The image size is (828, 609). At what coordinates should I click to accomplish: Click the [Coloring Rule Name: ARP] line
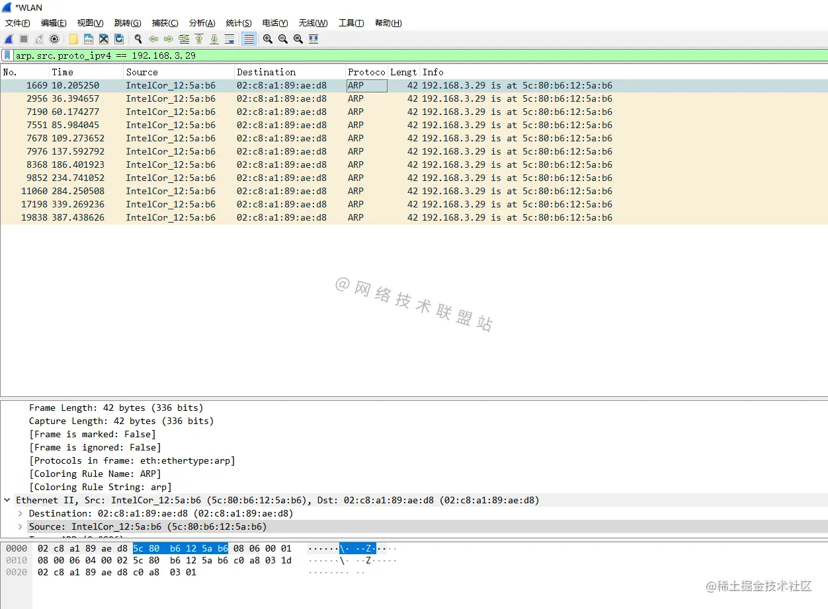pos(95,474)
